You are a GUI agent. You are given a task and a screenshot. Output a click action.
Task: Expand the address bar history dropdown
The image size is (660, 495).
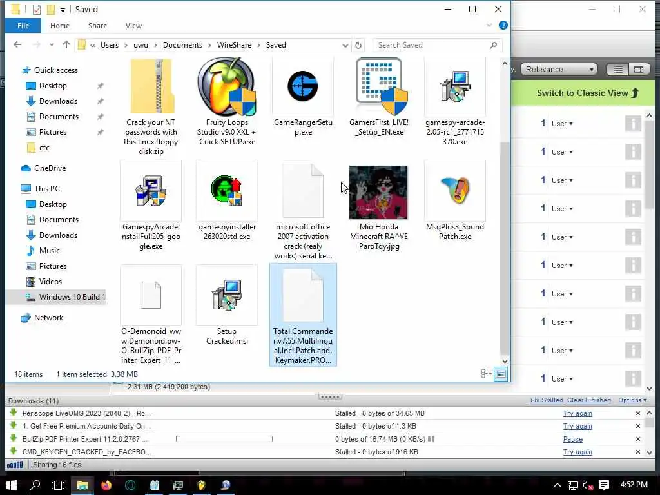[345, 45]
